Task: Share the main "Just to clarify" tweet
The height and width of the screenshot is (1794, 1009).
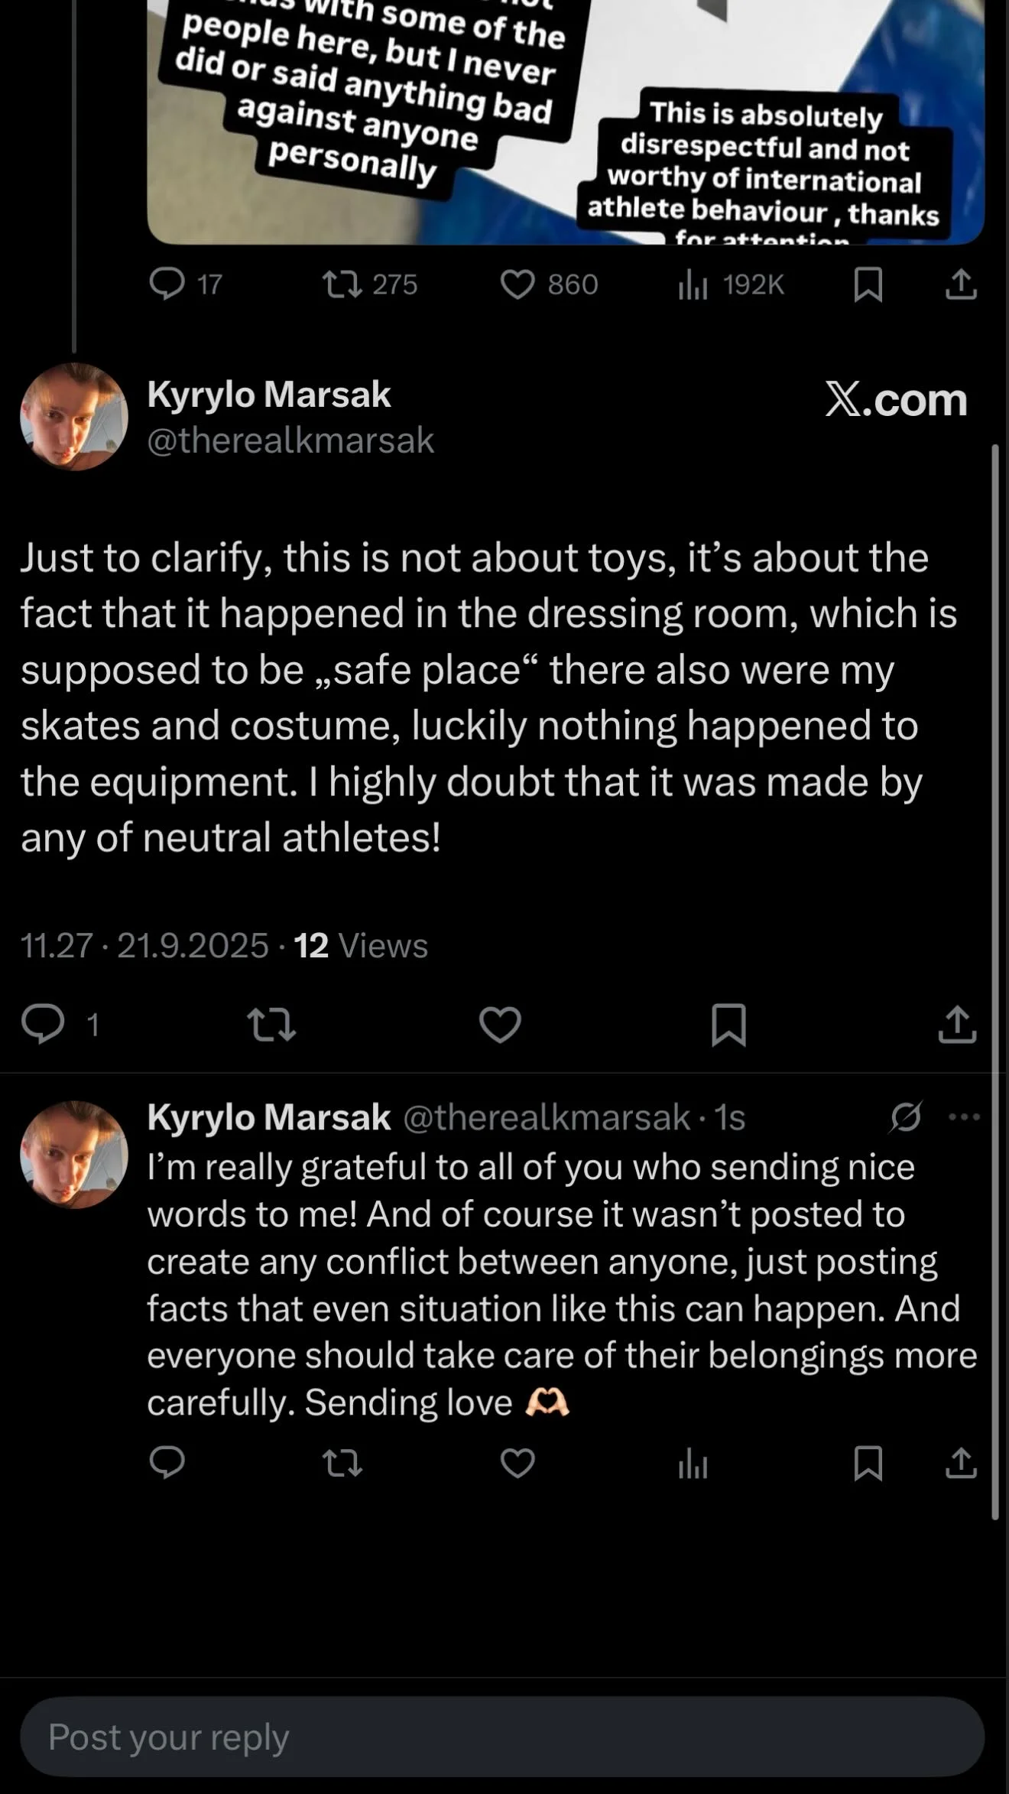Action: coord(957,1024)
